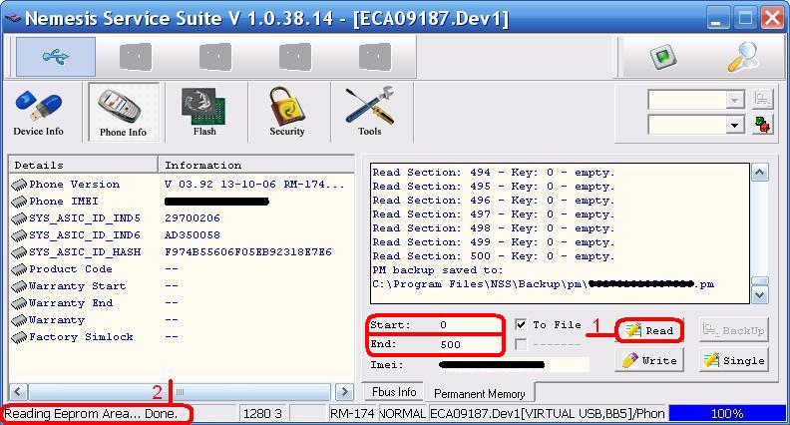The image size is (790, 425).
Task: Click red-green icon beside lower combo box
Action: (x=763, y=124)
